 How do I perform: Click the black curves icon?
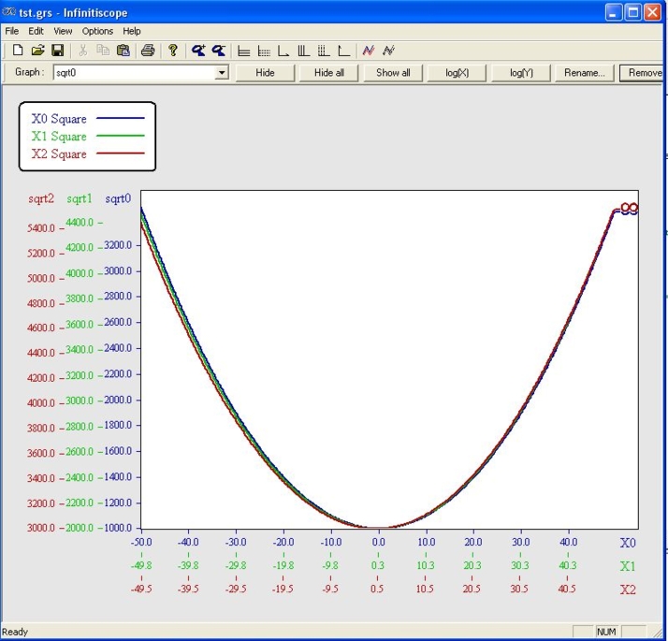pos(388,51)
